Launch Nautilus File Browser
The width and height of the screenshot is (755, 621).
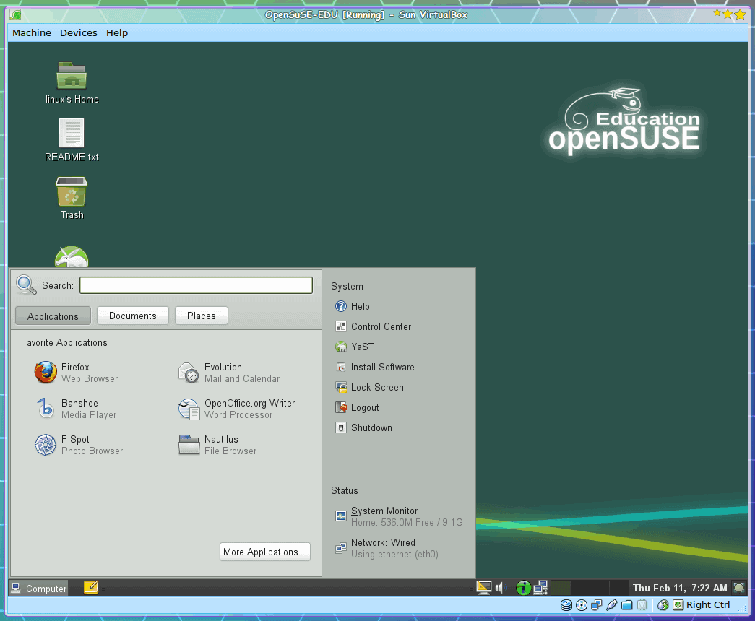click(x=217, y=445)
